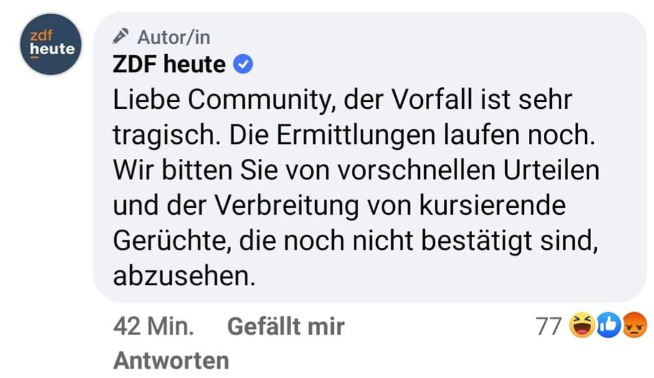Click the 42 Min. timestamp
Image resolution: width=654 pixels, height=378 pixels.
[x=153, y=326]
